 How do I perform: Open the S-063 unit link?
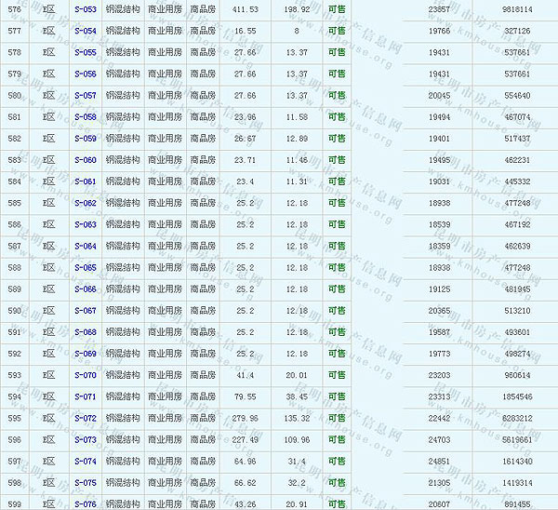pos(85,224)
